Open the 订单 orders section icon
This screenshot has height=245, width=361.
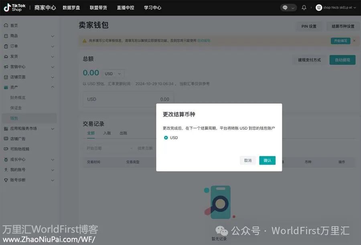point(6,46)
